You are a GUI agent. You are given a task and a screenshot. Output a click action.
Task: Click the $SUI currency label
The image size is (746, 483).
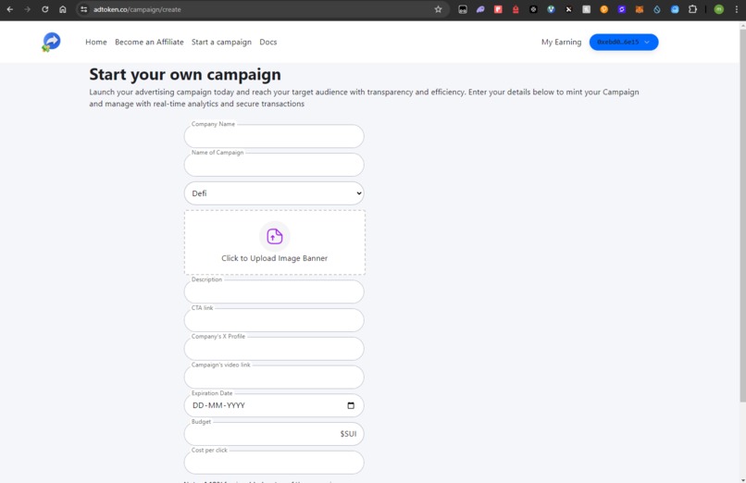point(348,434)
